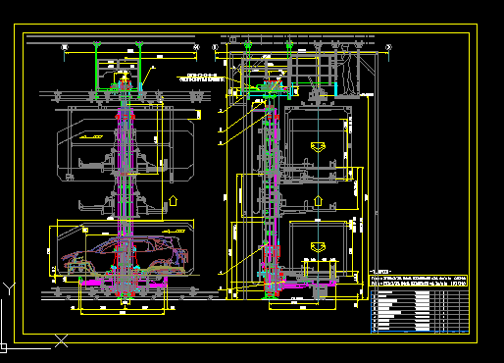504x363 pixels.
Task: Select the rightmost grid bubble of right view
Action: (x=388, y=48)
